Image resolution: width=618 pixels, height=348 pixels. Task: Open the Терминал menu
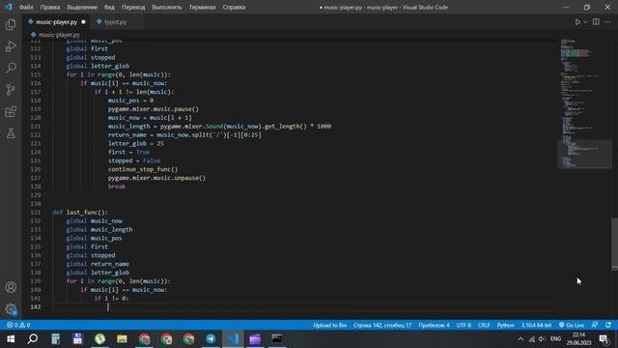[x=202, y=7]
